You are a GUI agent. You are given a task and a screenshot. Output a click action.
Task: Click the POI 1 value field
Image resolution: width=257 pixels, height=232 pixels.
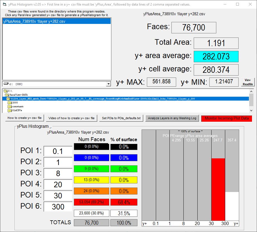58,151
